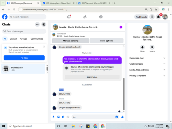Search in conversation via magnifier icon
The width and height of the screenshot is (172, 129).
tap(152, 47)
